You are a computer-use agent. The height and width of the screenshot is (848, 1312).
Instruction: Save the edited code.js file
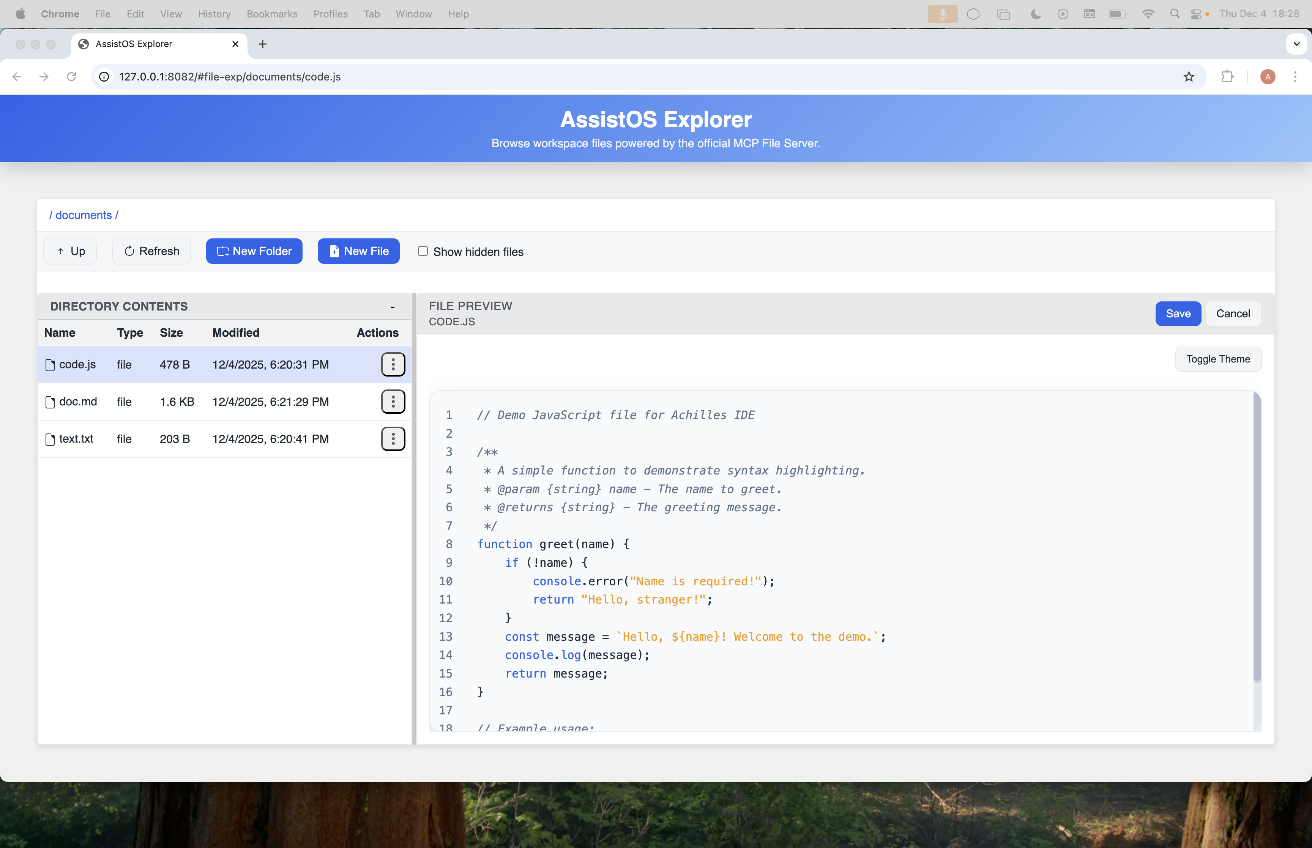[x=1178, y=313]
